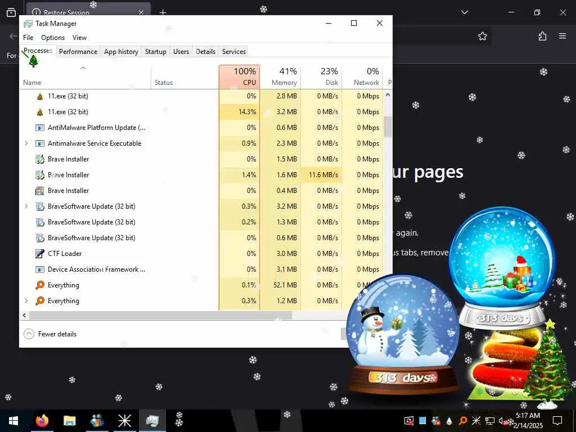Click the two-people app icon in taskbar
This screenshot has height=432, width=576.
(97, 421)
